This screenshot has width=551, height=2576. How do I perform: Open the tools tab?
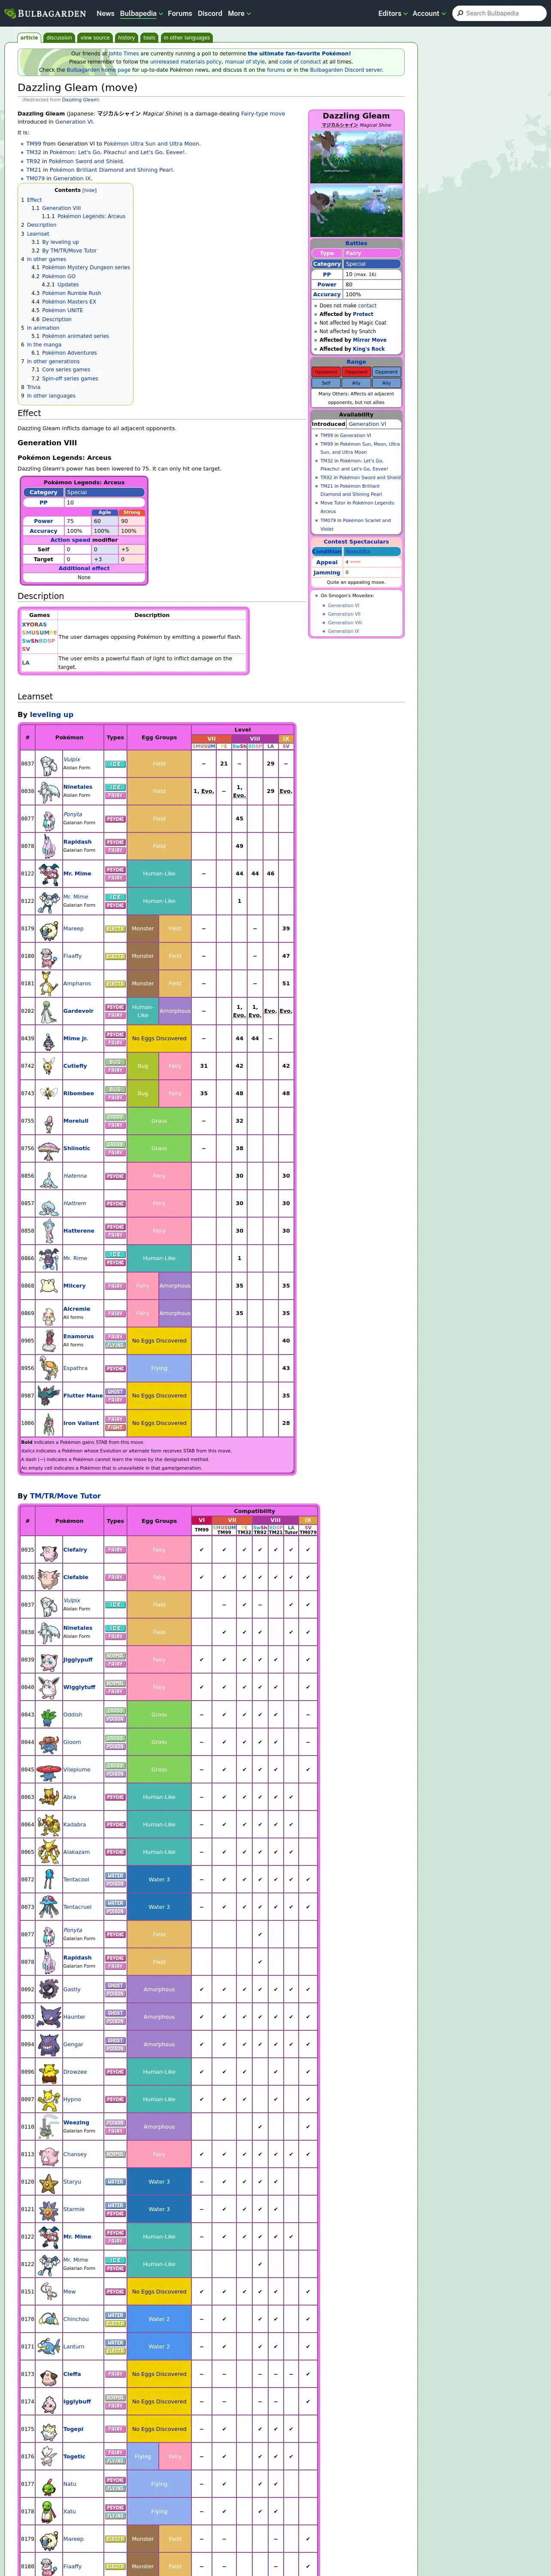149,38
